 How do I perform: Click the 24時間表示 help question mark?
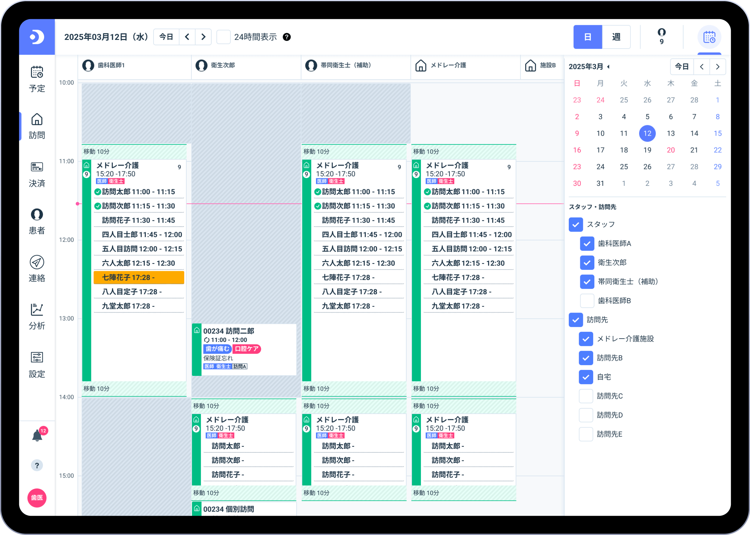(286, 37)
